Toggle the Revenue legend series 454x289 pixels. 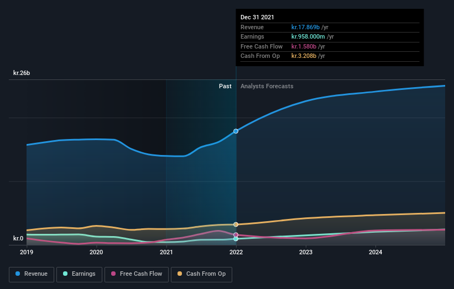(32, 274)
